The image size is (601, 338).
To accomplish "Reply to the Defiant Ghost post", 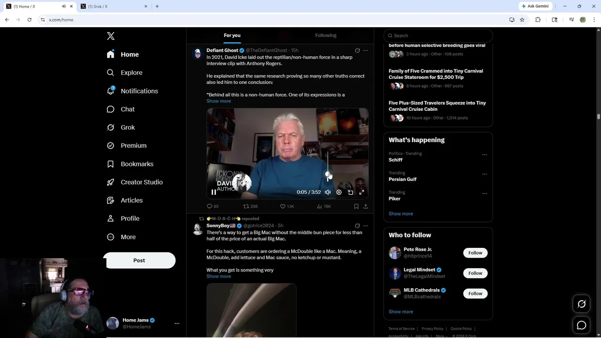I will (x=213, y=206).
